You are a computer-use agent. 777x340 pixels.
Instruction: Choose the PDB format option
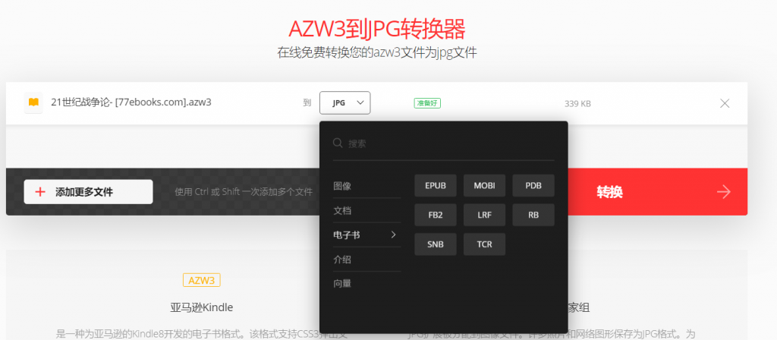click(x=533, y=186)
